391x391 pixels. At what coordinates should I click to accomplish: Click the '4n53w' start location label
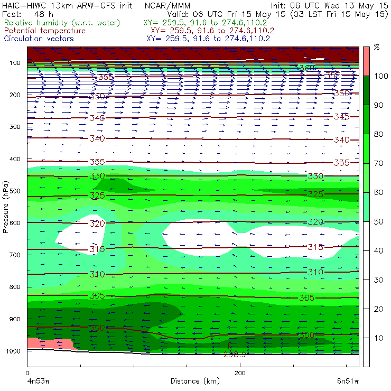(x=38, y=381)
